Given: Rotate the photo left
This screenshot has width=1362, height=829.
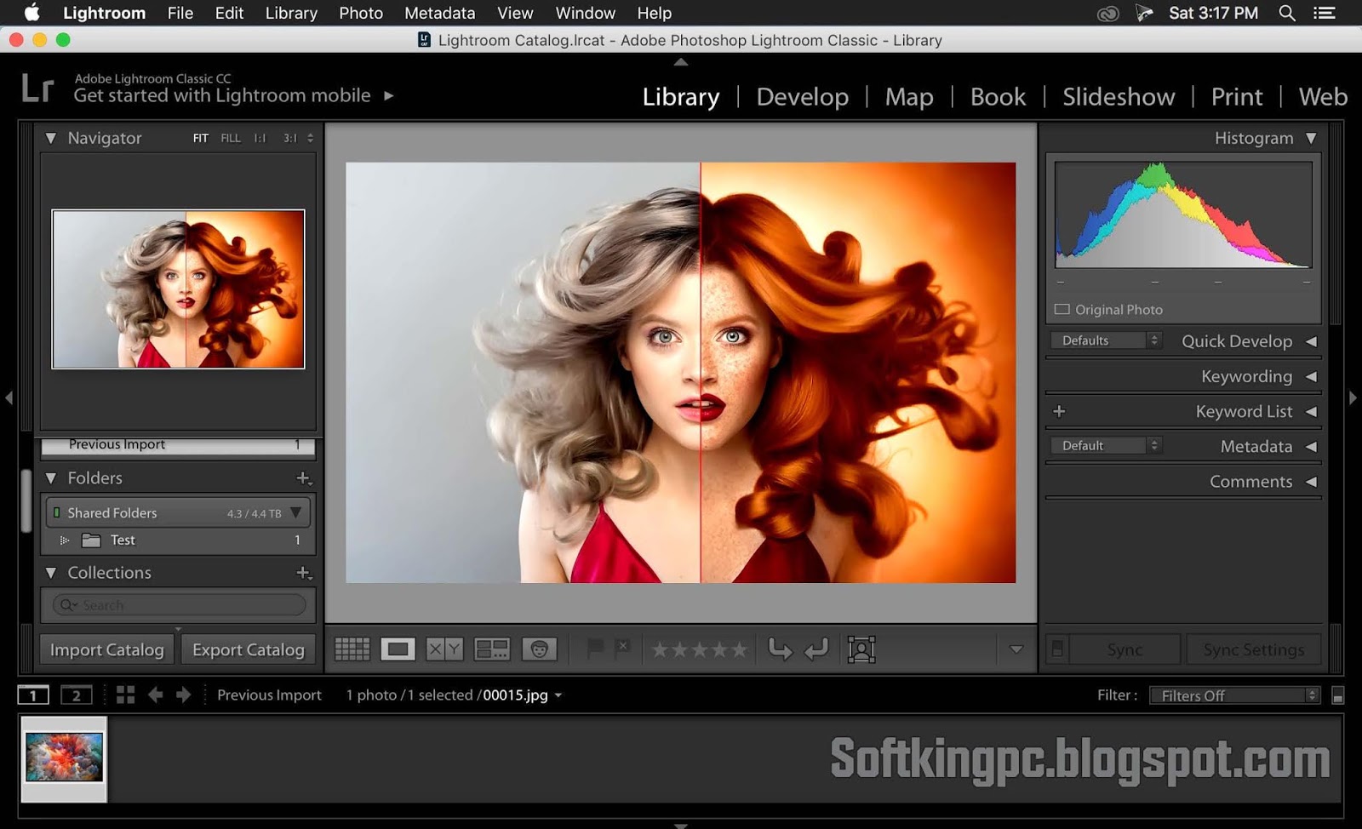Looking at the screenshot, I should [x=781, y=649].
